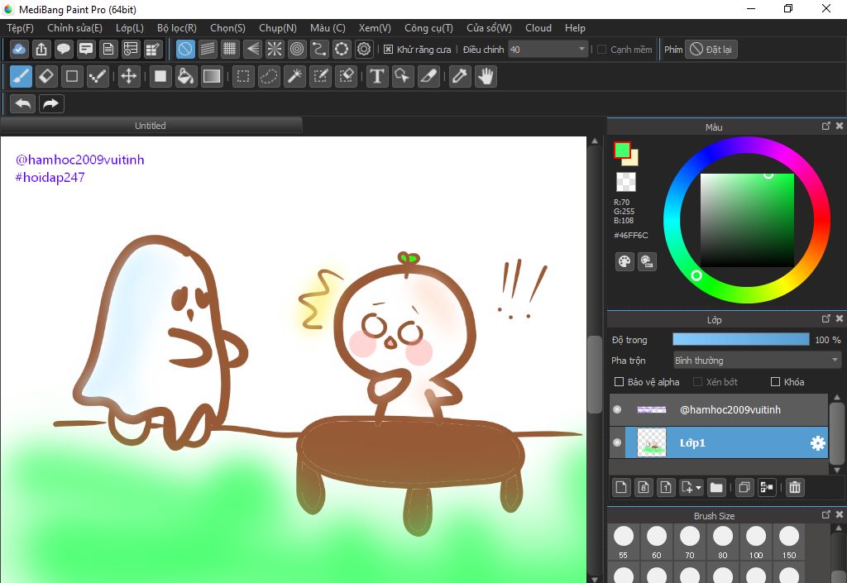
Task: Create a new layer folder
Action: (x=716, y=487)
